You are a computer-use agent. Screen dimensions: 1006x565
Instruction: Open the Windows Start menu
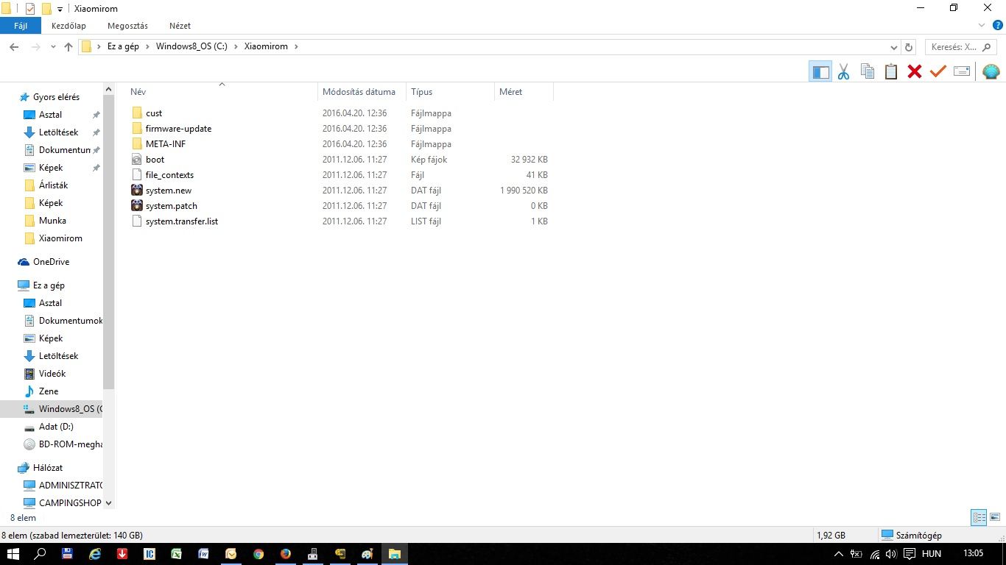(13, 554)
